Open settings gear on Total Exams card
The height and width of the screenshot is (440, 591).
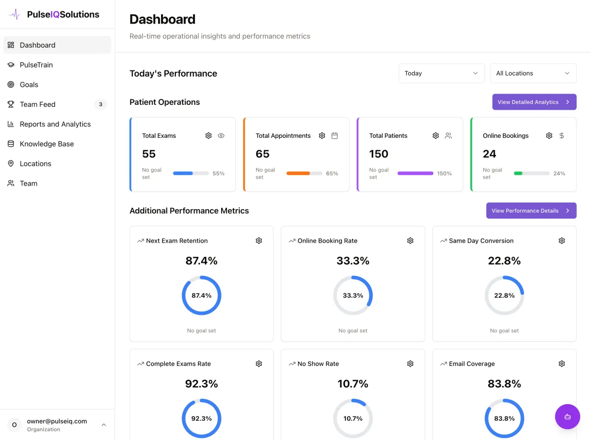(208, 136)
